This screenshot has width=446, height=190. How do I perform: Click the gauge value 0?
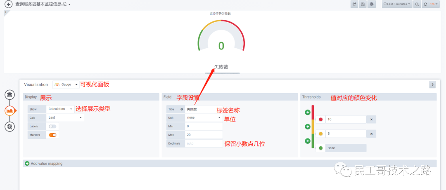(221, 46)
